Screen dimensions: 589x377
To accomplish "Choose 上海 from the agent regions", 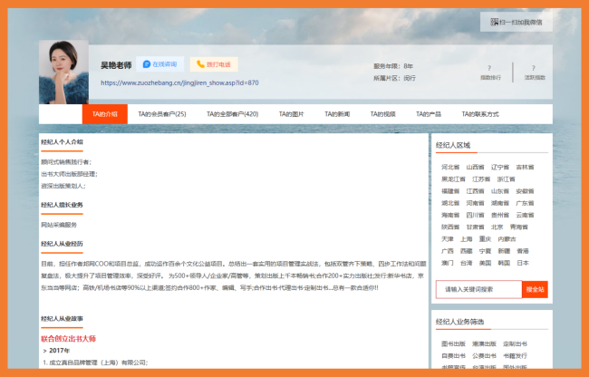I will [468, 238].
